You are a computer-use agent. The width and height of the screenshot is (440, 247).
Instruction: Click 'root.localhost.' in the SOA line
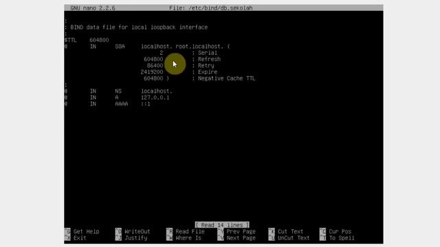click(x=199, y=47)
